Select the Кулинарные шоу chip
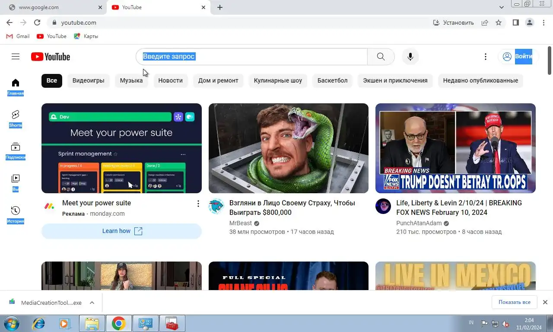This screenshot has height=332, width=553. [278, 80]
